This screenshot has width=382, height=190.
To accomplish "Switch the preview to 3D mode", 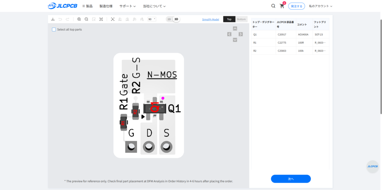I will click(x=176, y=19).
